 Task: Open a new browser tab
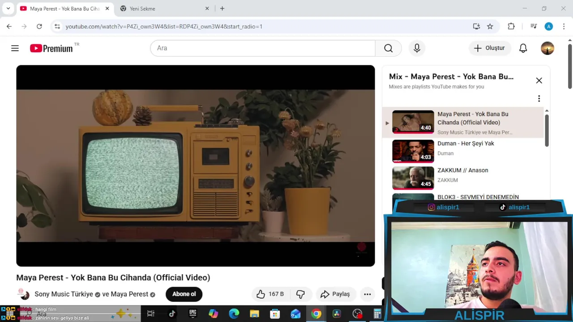click(x=222, y=8)
